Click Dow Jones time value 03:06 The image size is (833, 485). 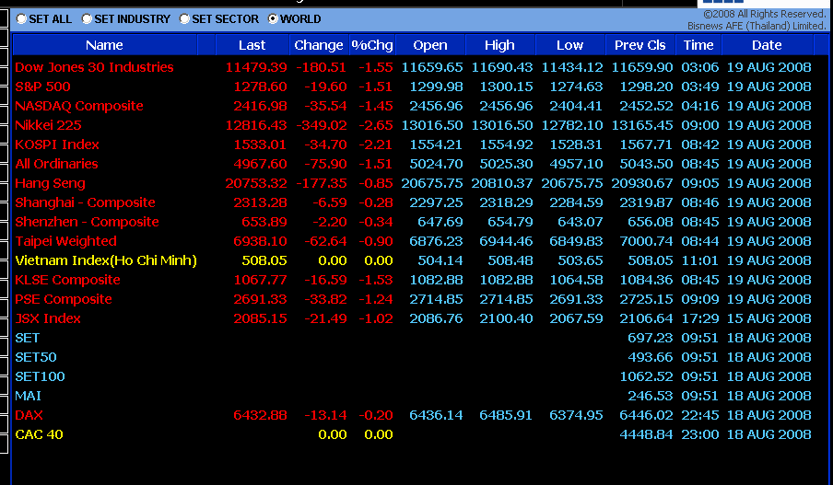click(x=700, y=67)
